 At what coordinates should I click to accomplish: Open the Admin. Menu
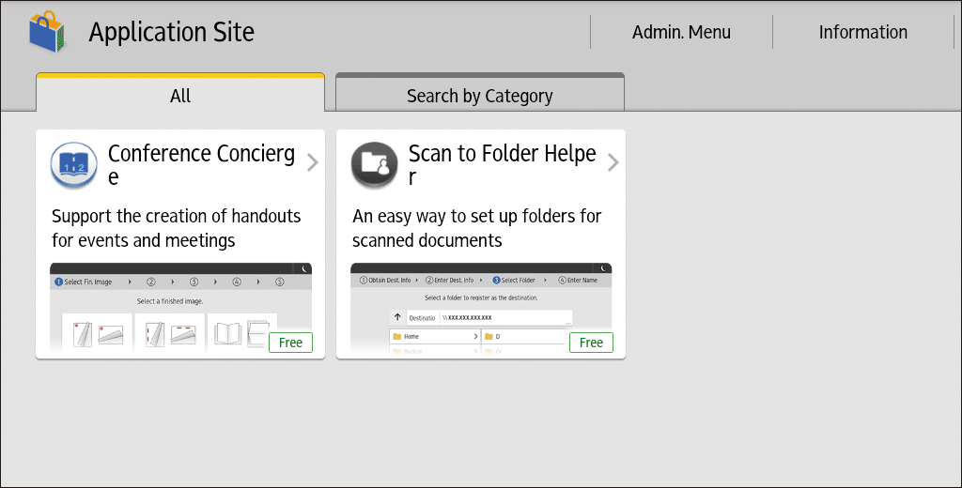(681, 32)
